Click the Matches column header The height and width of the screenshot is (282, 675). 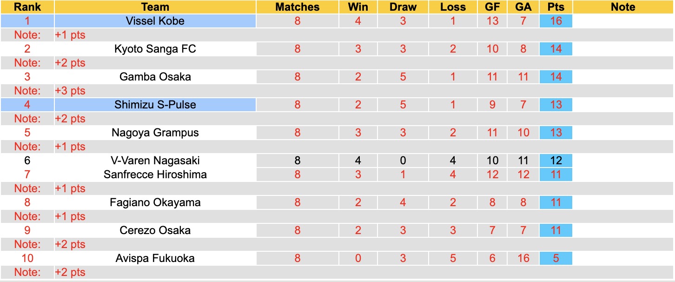click(298, 7)
